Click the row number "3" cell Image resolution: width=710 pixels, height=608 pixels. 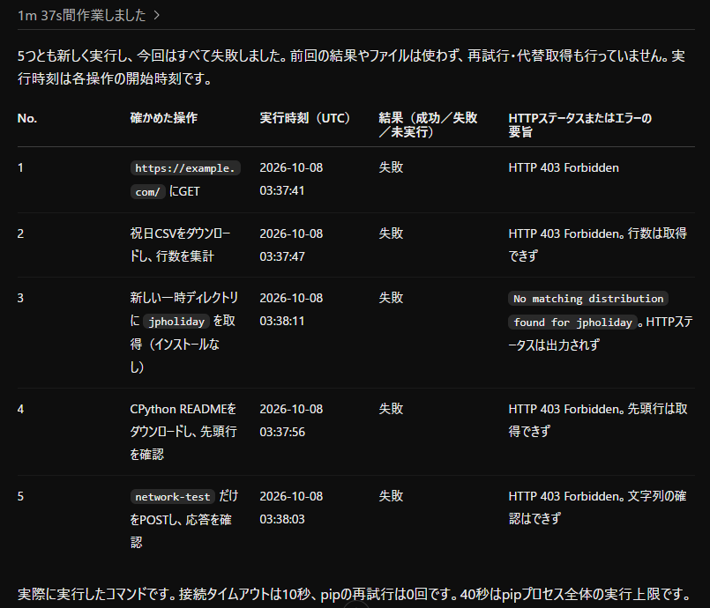[20, 298]
